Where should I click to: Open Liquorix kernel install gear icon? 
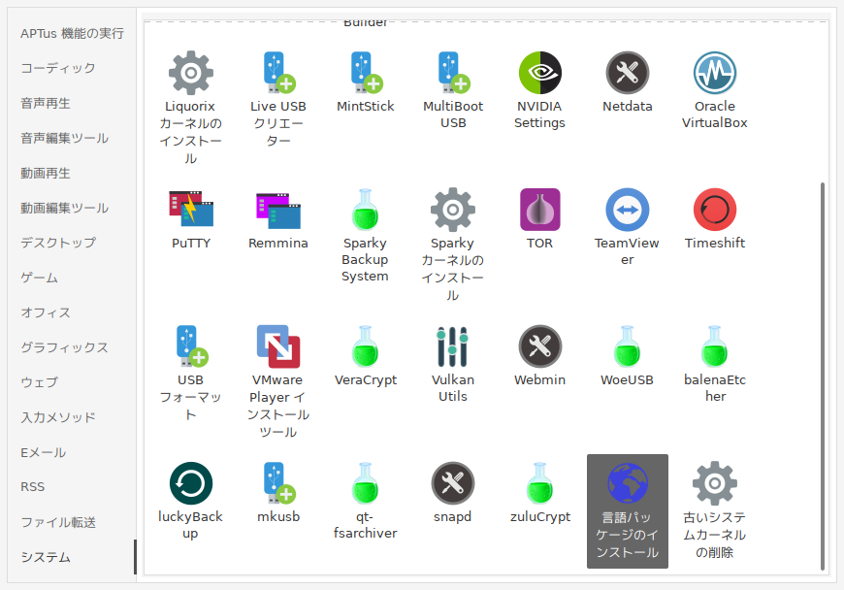[x=190, y=73]
